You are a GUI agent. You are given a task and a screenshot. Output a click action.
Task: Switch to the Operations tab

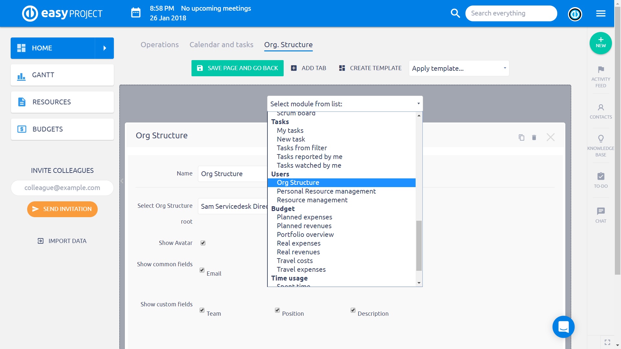coord(159,45)
